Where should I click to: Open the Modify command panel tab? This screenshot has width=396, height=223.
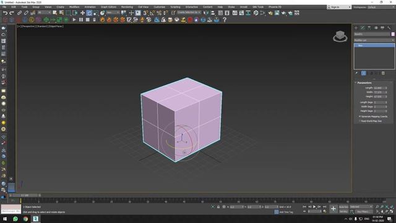(x=363, y=28)
